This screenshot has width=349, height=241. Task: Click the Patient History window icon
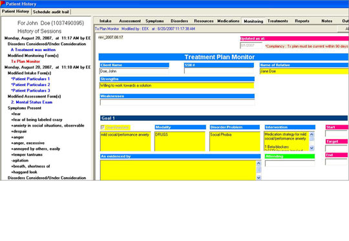pyautogui.click(x=3, y=3)
